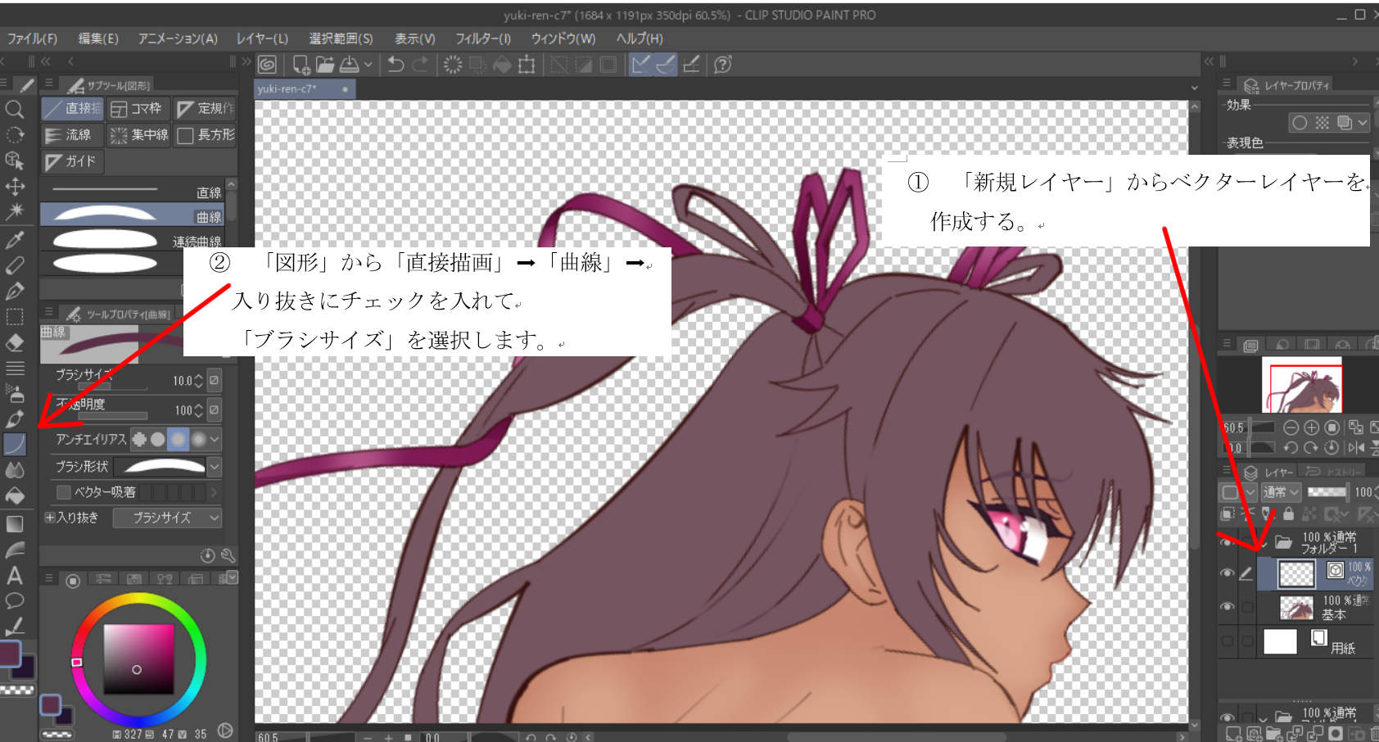Select the Pen tool
Image resolution: width=1379 pixels, height=742 pixels.
[x=14, y=291]
